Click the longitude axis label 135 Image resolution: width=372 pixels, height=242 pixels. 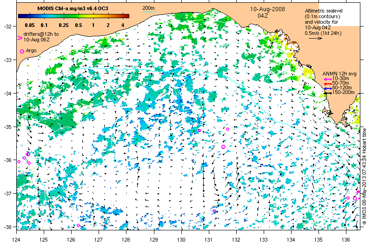coord(319,239)
